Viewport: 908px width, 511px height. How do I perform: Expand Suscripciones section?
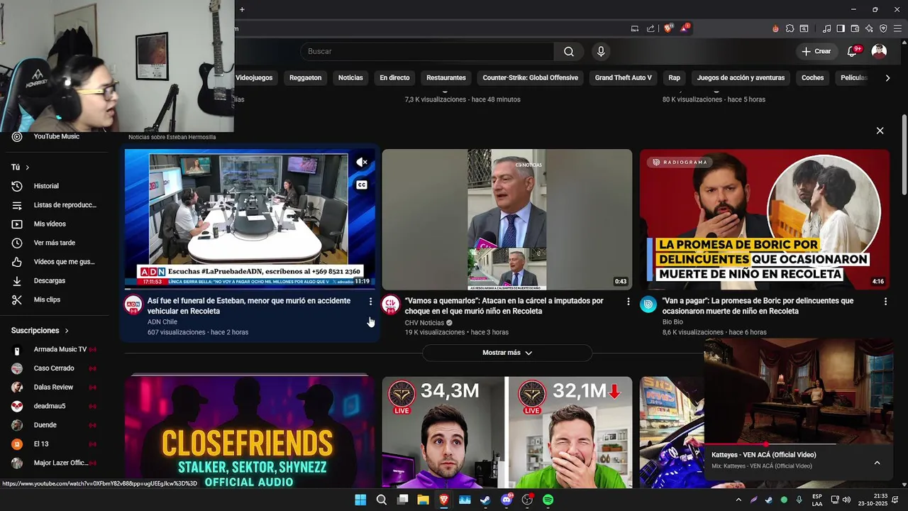[x=40, y=331]
